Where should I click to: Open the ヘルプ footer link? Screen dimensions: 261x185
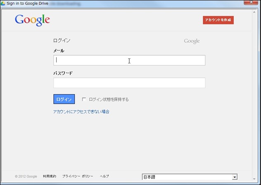coord(104,176)
